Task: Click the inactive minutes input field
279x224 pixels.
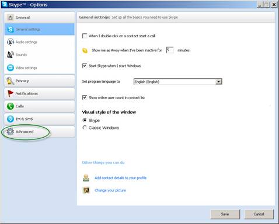Action: (170, 50)
